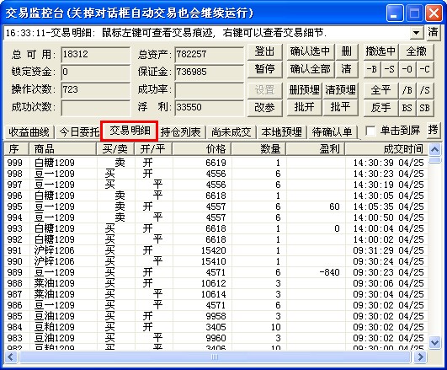Click the vertical scrollbar down arrow
The image size is (447, 370).
click(434, 342)
